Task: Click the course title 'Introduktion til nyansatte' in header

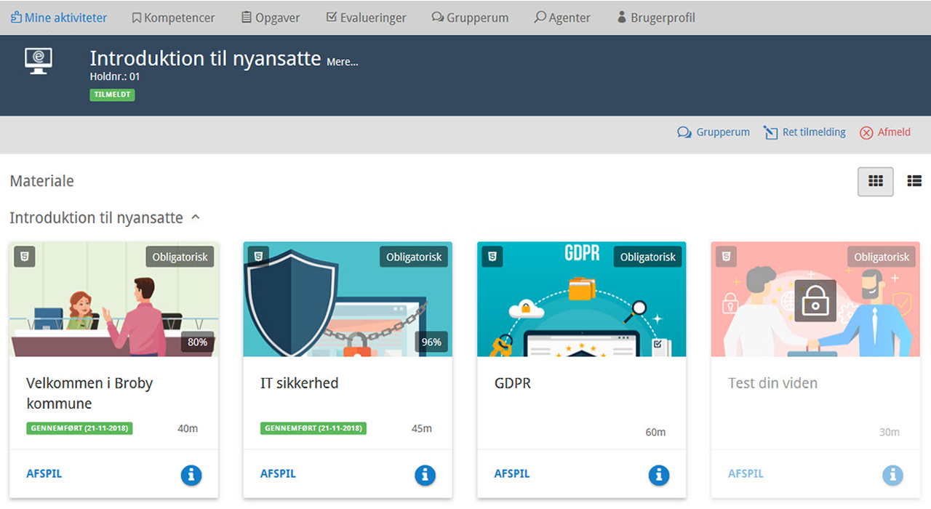Action: [205, 58]
